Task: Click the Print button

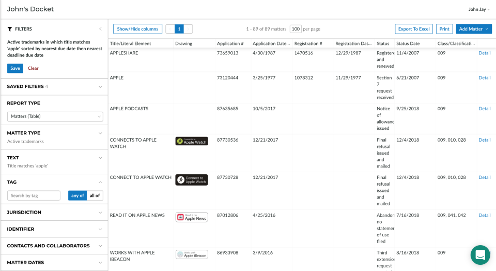Action: coord(444,29)
